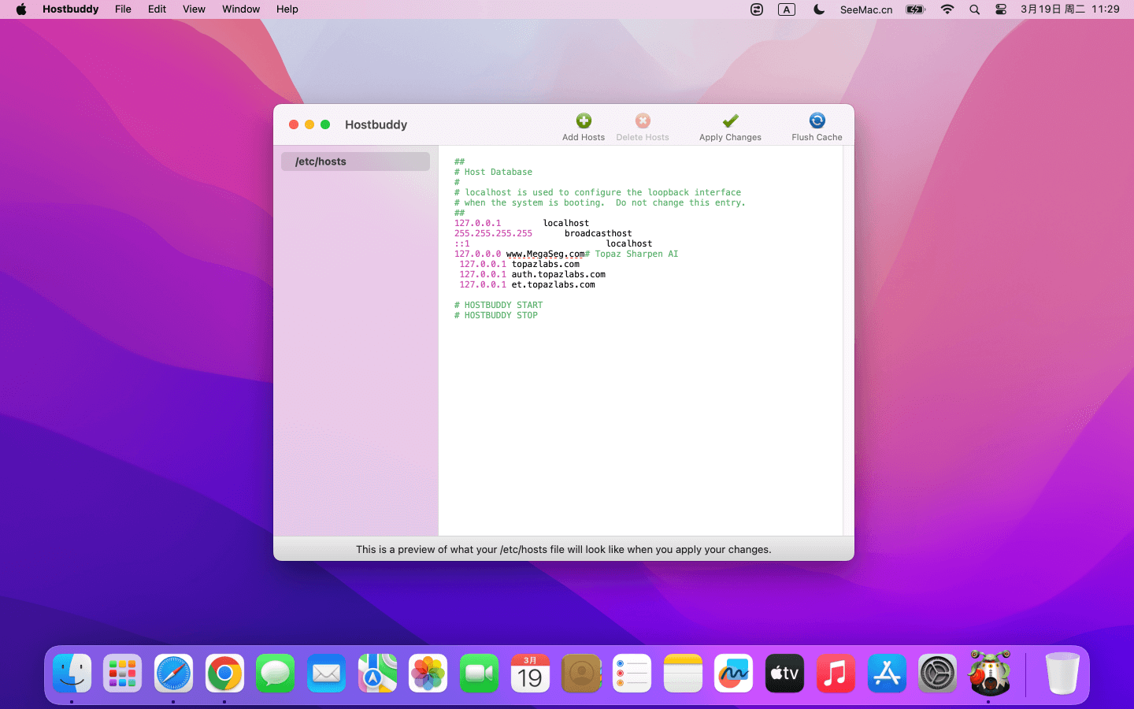This screenshot has width=1134, height=709.
Task: Click the 255.255.255.255 broadcasthost line
Action: [543, 233]
